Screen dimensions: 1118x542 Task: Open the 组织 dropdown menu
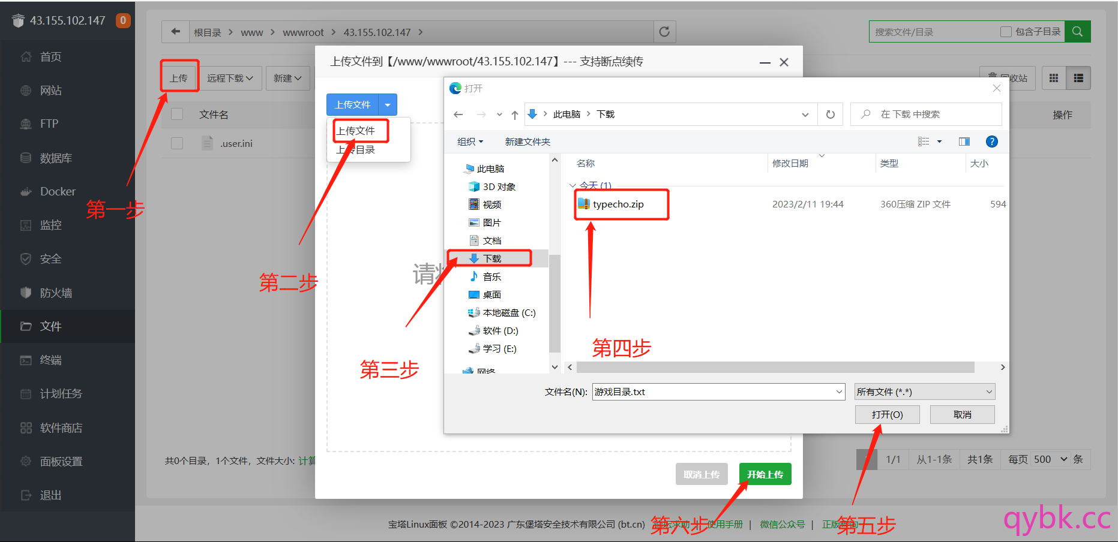pos(470,141)
